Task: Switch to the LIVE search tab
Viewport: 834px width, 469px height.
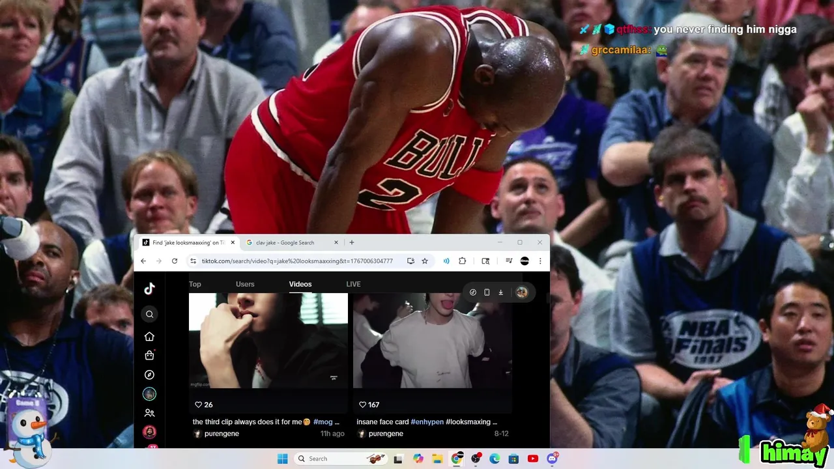Action: coord(353,284)
